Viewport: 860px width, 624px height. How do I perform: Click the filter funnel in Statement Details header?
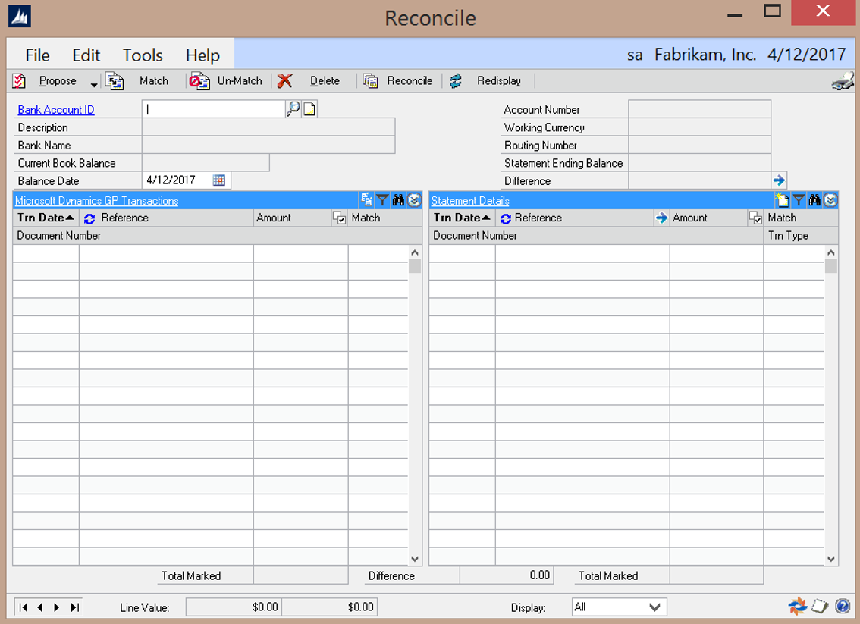click(799, 200)
